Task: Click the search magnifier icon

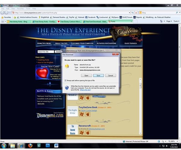Action: point(177,13)
